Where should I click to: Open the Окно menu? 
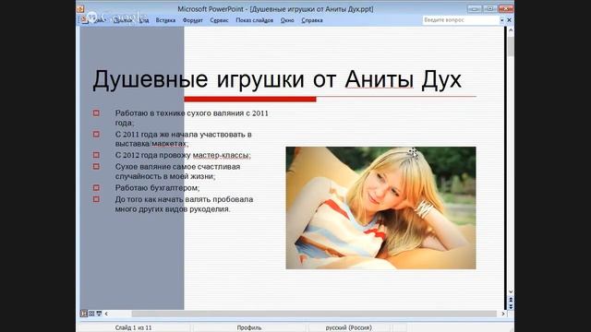287,20
